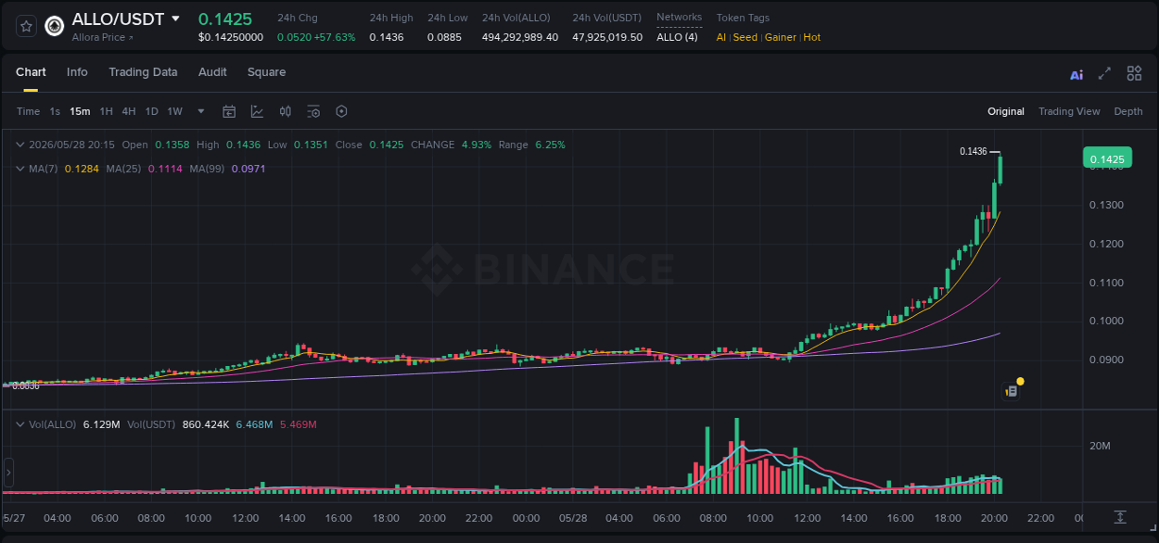The image size is (1159, 543).
Task: Open the indicator templates settings icon
Action: (313, 111)
